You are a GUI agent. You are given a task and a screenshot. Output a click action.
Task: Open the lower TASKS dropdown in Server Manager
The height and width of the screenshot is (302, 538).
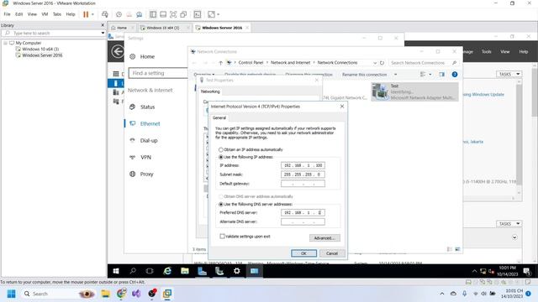click(x=509, y=224)
